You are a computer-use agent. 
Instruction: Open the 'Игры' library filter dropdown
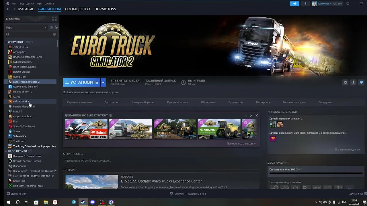click(x=26, y=27)
